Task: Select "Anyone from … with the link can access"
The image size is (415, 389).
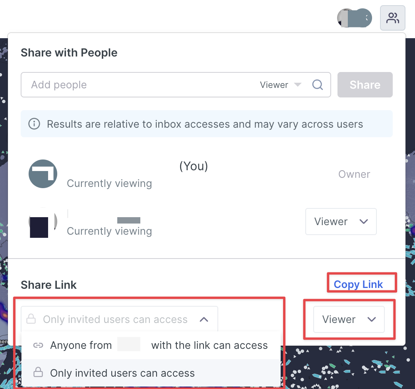Action: [159, 345]
